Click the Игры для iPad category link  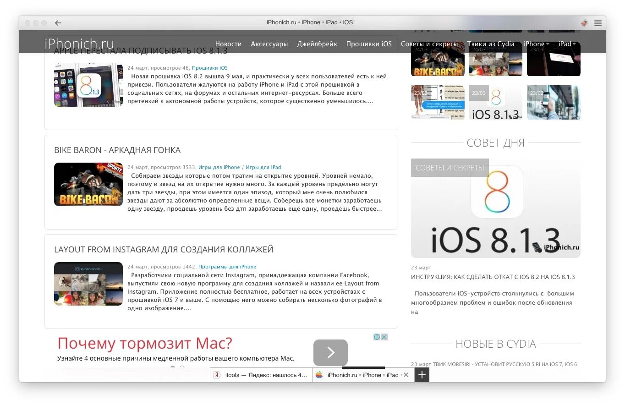pos(263,167)
